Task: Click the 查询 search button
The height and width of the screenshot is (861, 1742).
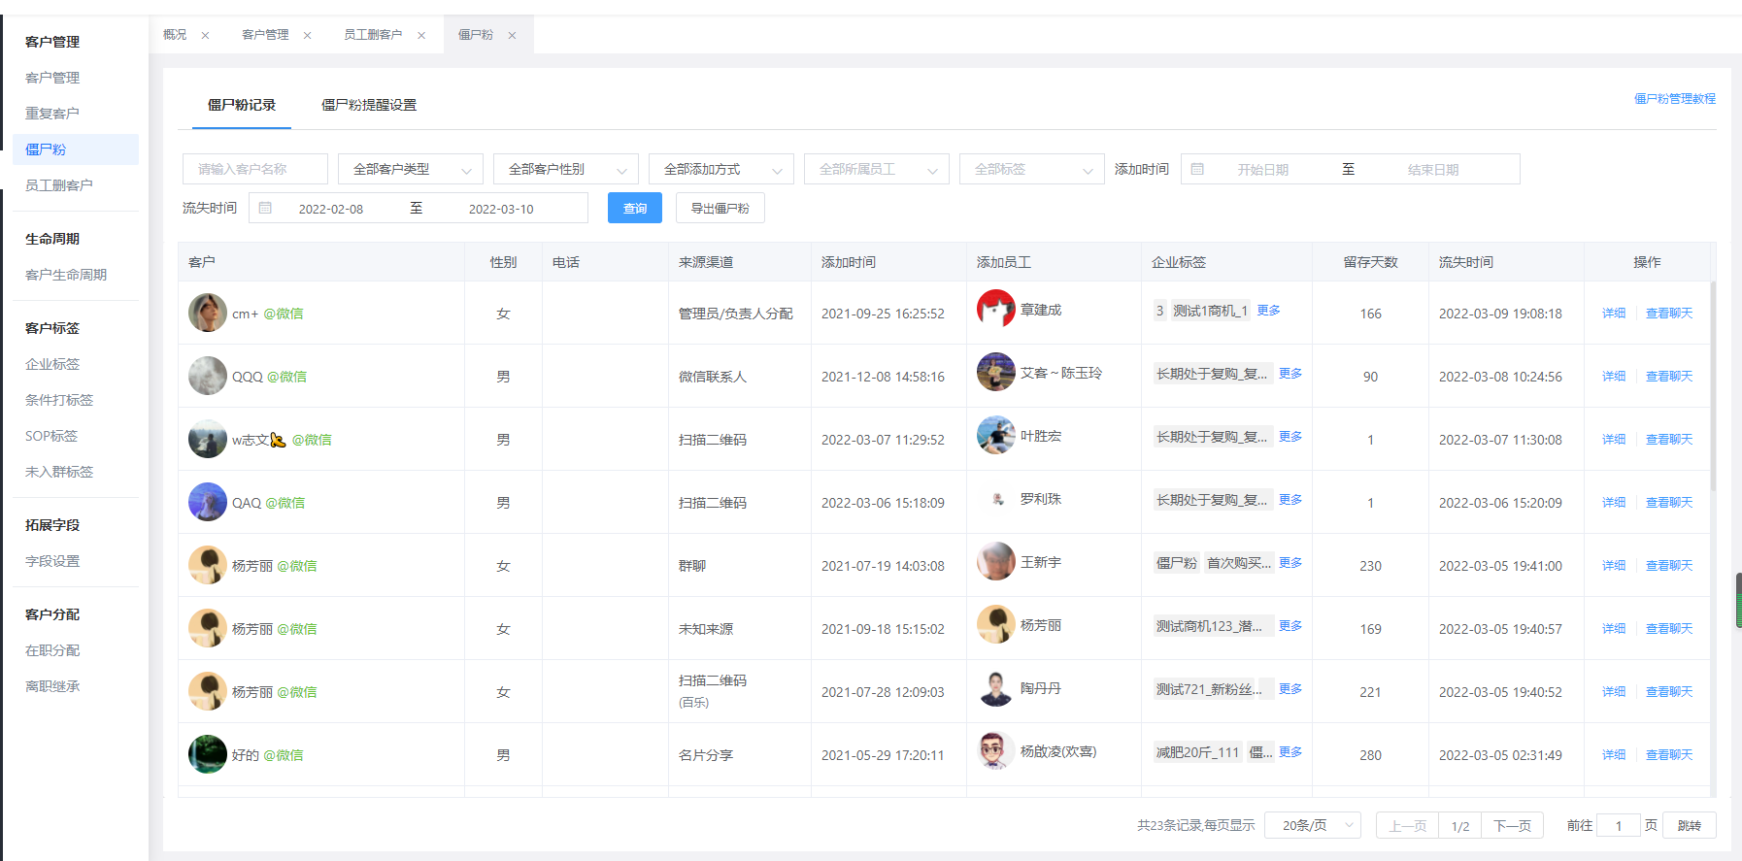Action: 634,208
